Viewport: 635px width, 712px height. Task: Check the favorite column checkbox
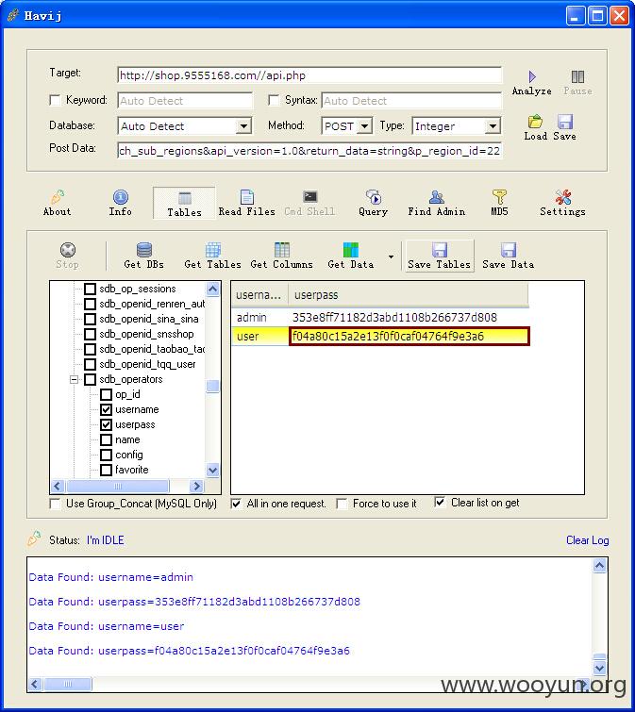pos(106,470)
